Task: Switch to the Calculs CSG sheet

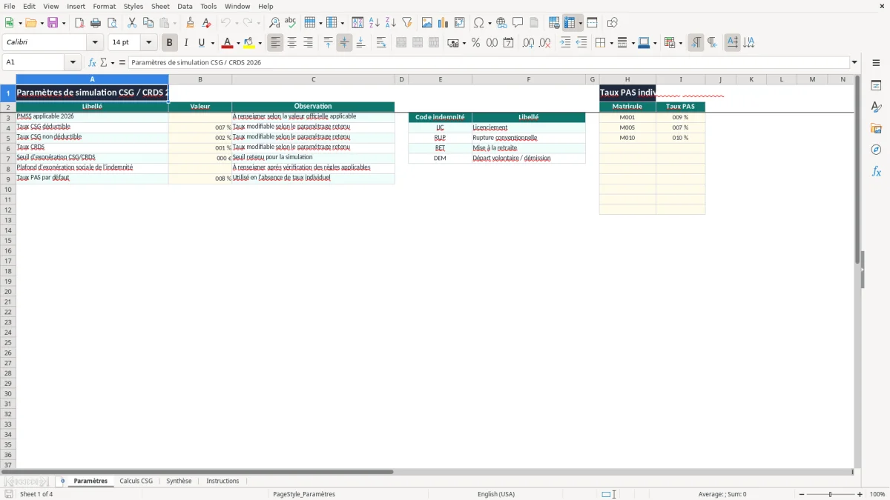Action: tap(136, 481)
